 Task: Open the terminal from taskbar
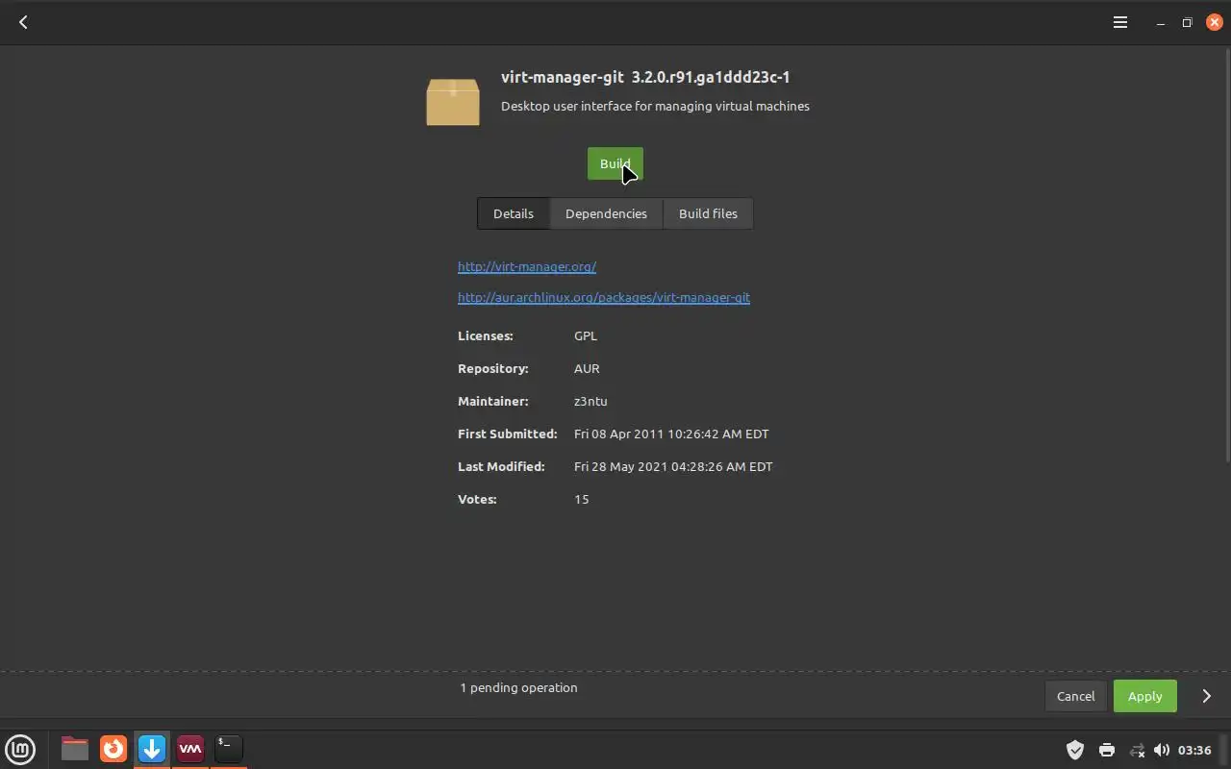(x=228, y=748)
